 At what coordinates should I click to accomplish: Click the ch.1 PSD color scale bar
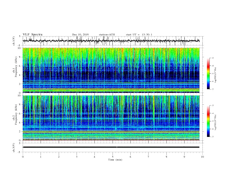[x=208, y=74]
